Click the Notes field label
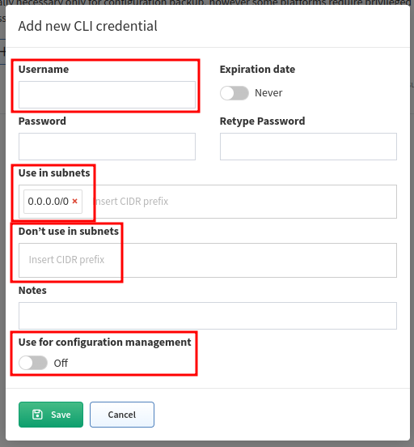Screen dimensions: 414x447 pyautogui.click(x=32, y=290)
